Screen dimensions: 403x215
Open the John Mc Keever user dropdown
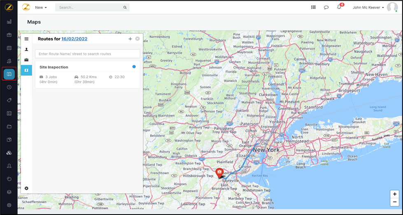point(368,7)
